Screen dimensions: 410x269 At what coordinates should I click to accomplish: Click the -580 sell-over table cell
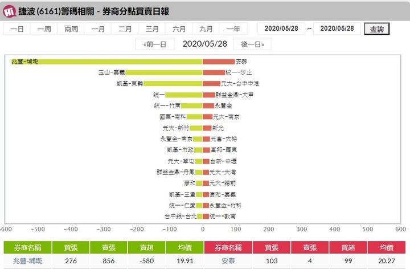(146, 261)
